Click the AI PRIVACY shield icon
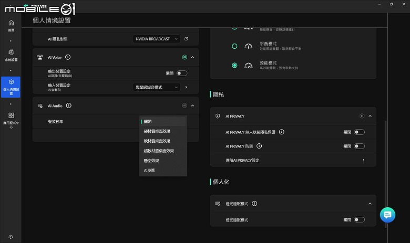Screen dimensions: 410x243 (218, 116)
